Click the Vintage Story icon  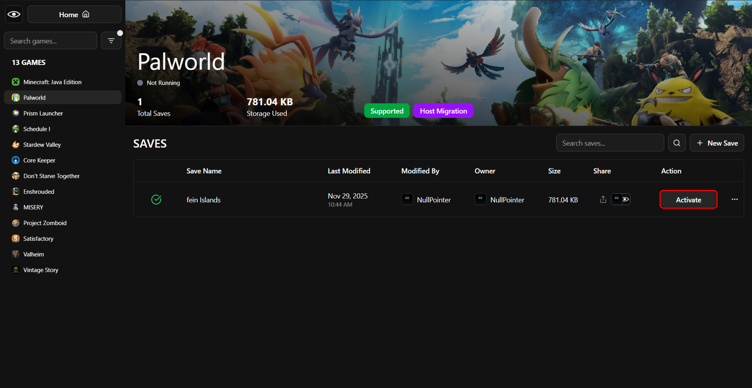16,270
